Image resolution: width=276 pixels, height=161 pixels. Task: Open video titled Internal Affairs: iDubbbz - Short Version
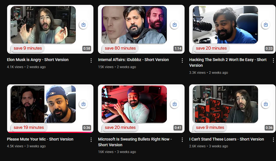pos(133,60)
